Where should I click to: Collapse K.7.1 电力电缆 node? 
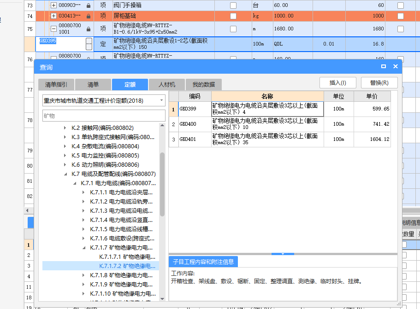[75, 183]
